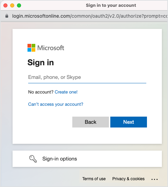The height and width of the screenshot is (187, 168).
Task: Click the four-color Microsoft logo squares
Action: pyautogui.click(x=31, y=48)
